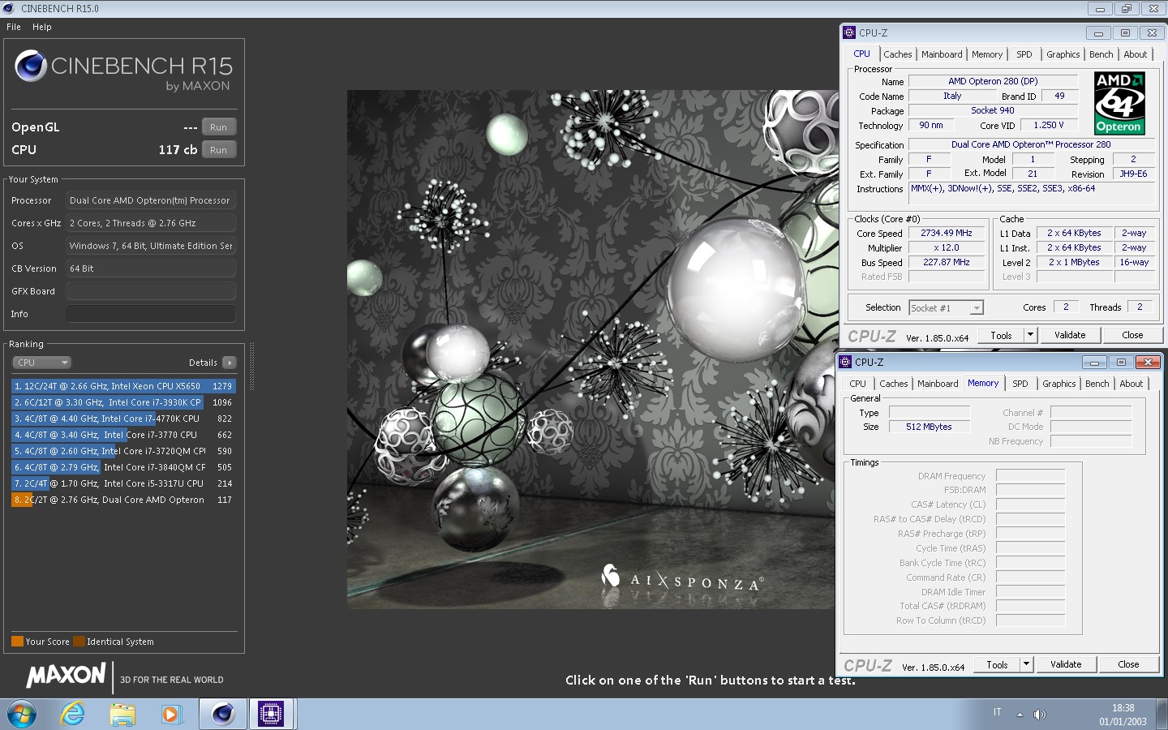Click the MAXON logo at bottom
1168x730 pixels.
(x=66, y=675)
